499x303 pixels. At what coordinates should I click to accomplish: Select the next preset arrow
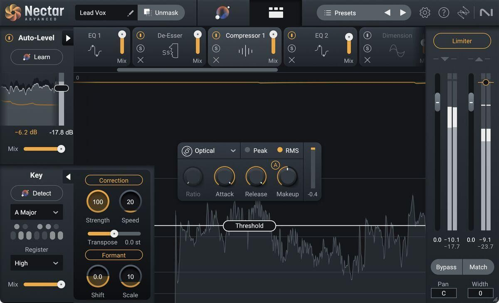403,13
